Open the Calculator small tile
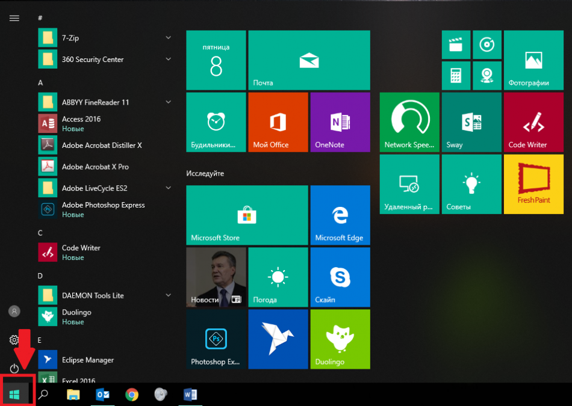 tap(456, 76)
